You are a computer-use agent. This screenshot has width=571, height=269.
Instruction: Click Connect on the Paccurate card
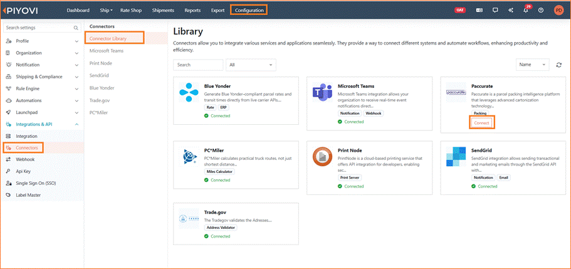tap(482, 123)
